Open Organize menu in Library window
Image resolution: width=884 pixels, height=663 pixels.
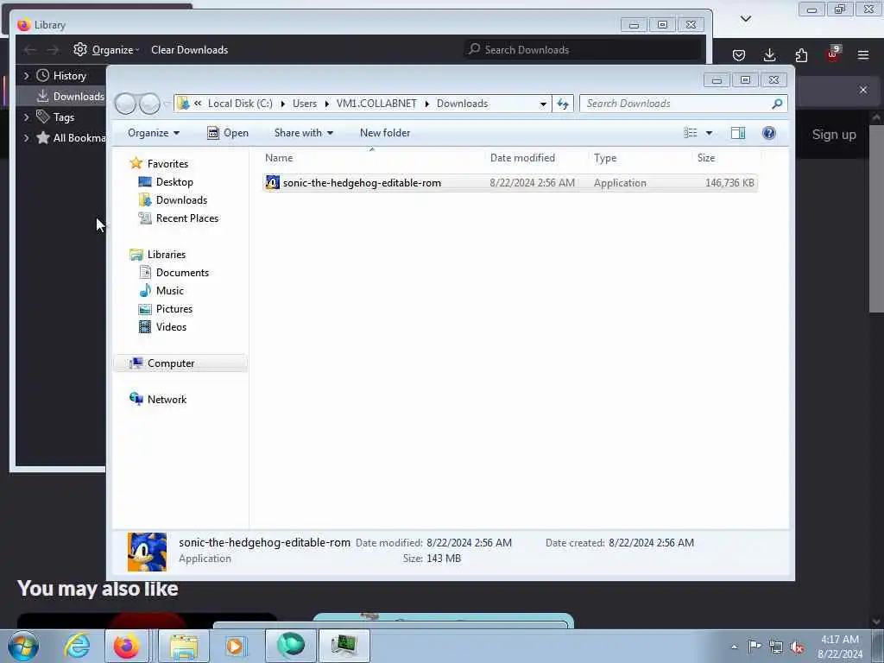106,49
